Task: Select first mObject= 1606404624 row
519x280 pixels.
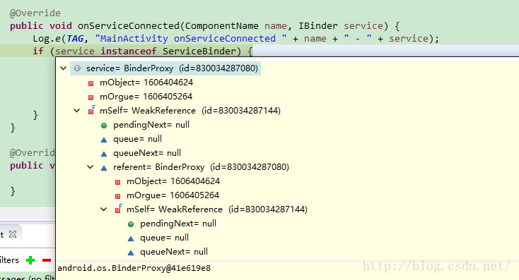Action: pyautogui.click(x=146, y=83)
